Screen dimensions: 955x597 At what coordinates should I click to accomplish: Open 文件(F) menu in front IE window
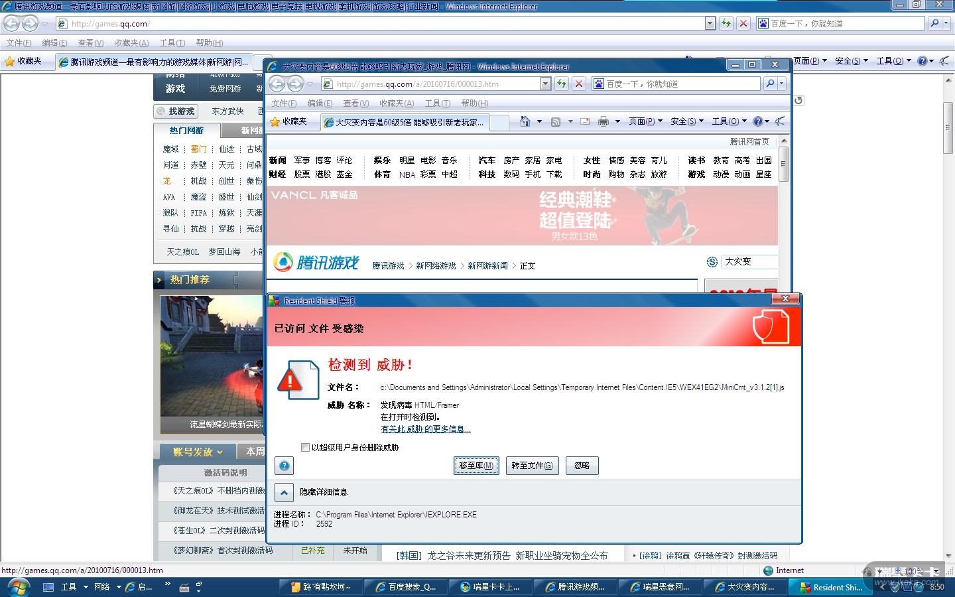tap(284, 103)
